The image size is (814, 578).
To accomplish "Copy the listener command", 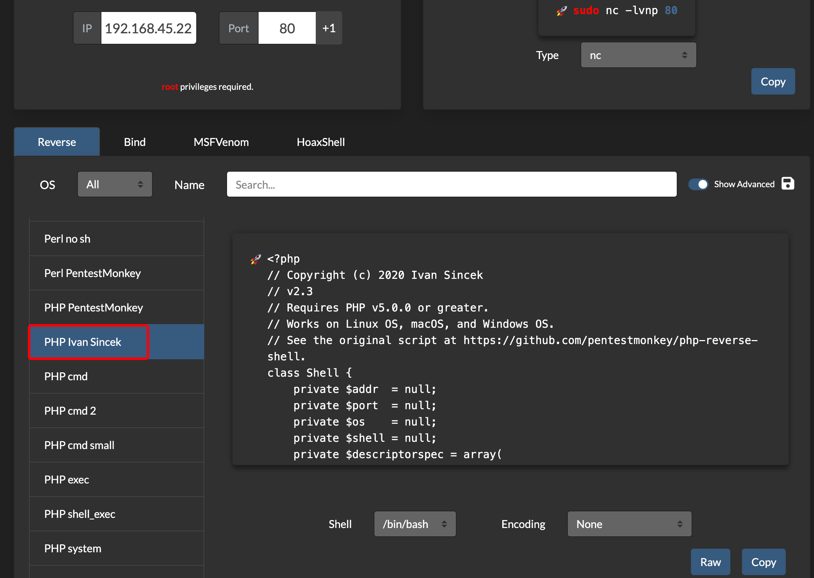I will pos(773,81).
